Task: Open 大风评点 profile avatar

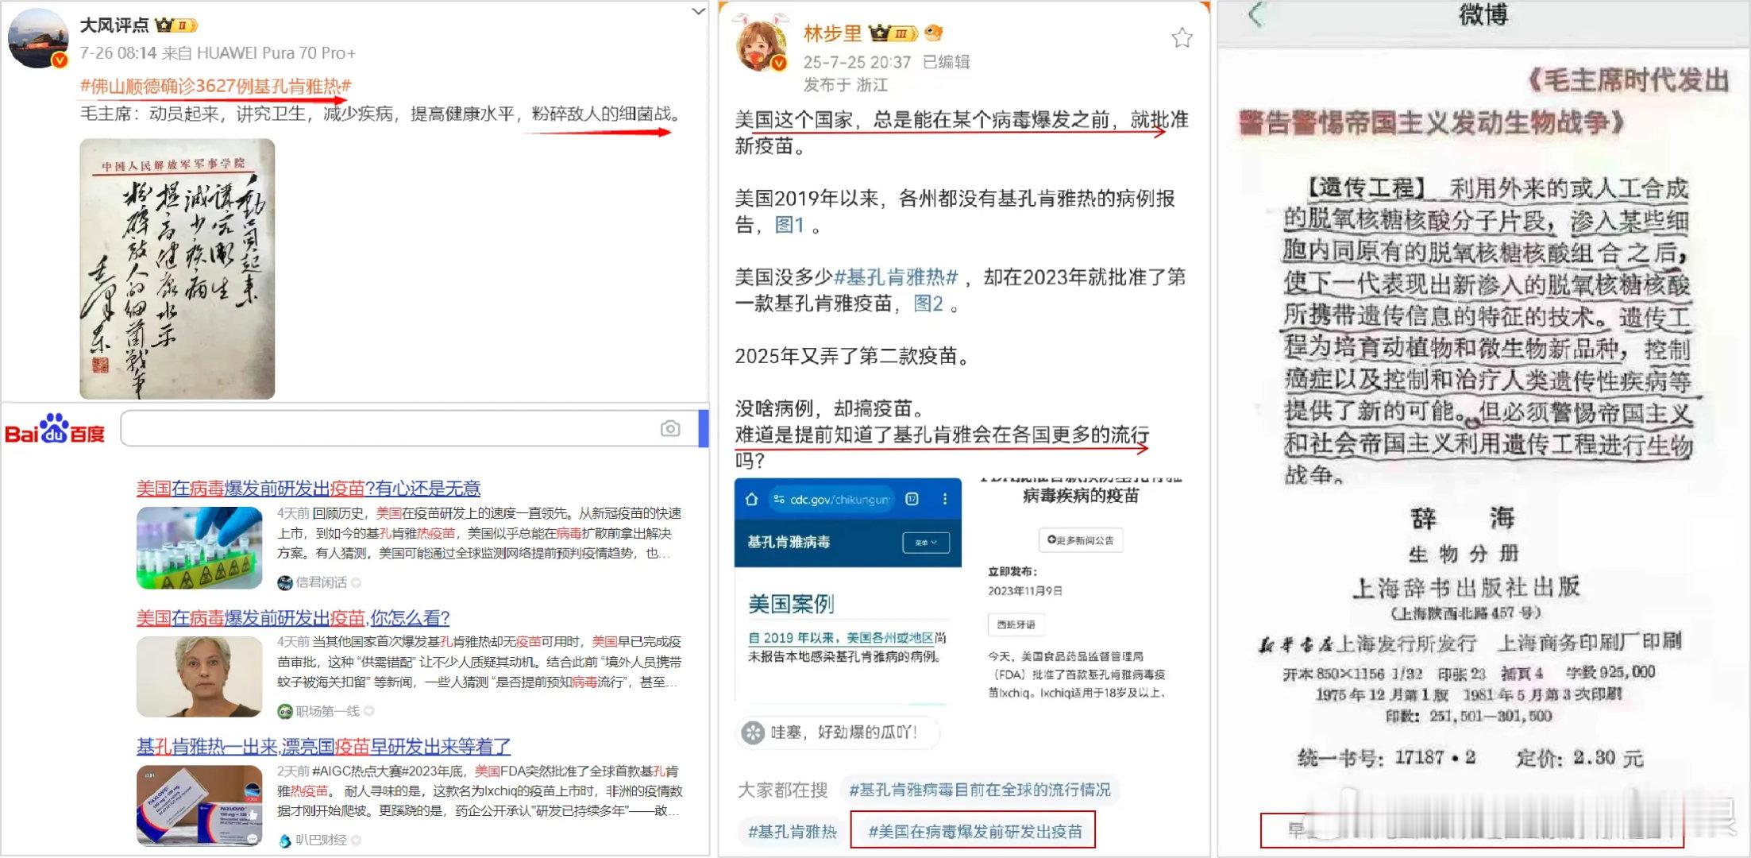Action: [x=37, y=39]
